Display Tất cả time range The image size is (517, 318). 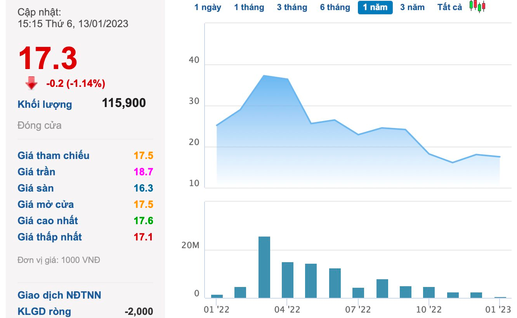449,7
